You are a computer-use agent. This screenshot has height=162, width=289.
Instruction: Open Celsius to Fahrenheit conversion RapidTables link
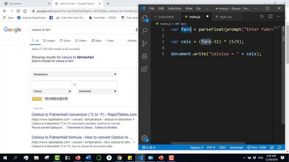click(x=84, y=114)
